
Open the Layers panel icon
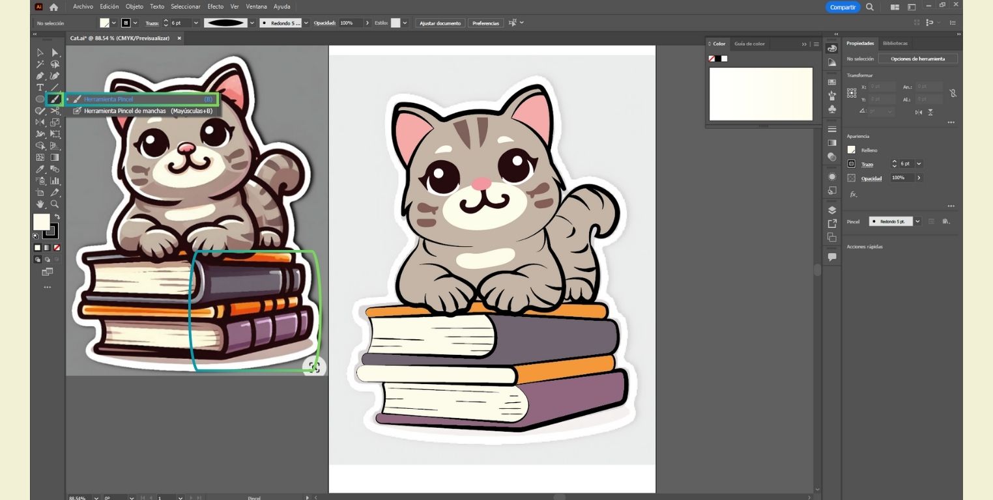(x=832, y=210)
